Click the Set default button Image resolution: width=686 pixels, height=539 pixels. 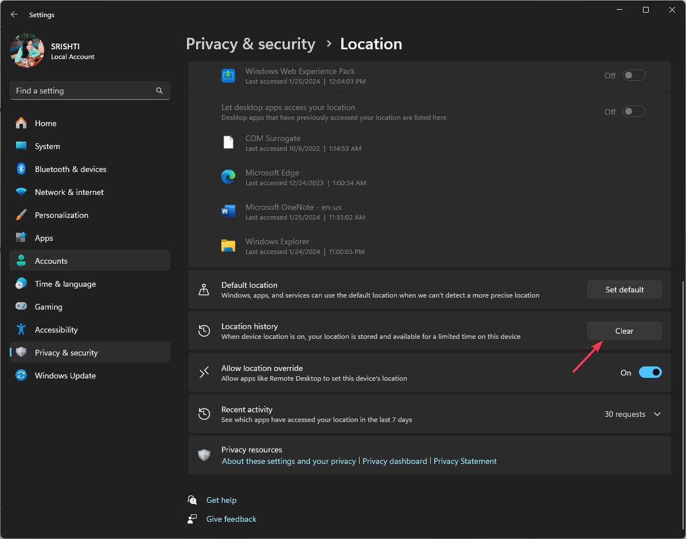point(624,290)
